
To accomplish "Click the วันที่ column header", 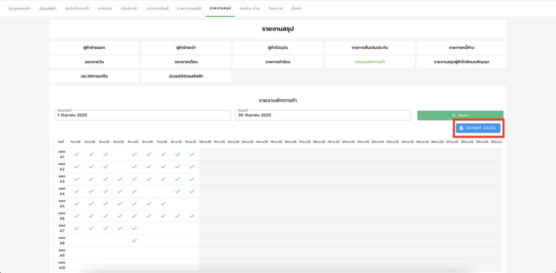I will pos(61,142).
